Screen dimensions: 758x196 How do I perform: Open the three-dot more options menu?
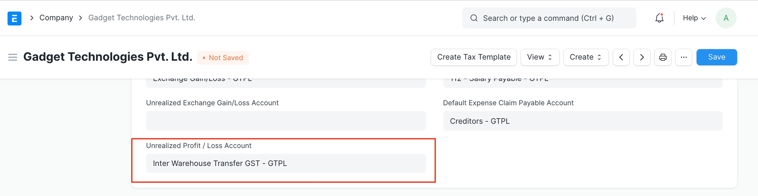pos(684,57)
